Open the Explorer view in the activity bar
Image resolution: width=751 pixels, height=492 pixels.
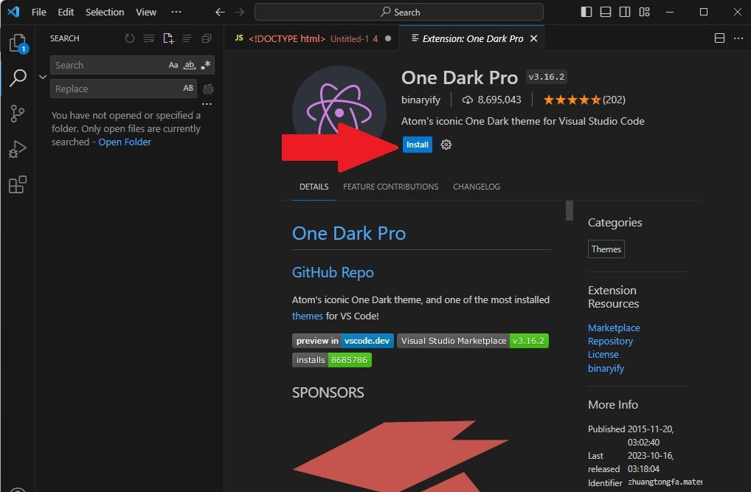point(18,42)
